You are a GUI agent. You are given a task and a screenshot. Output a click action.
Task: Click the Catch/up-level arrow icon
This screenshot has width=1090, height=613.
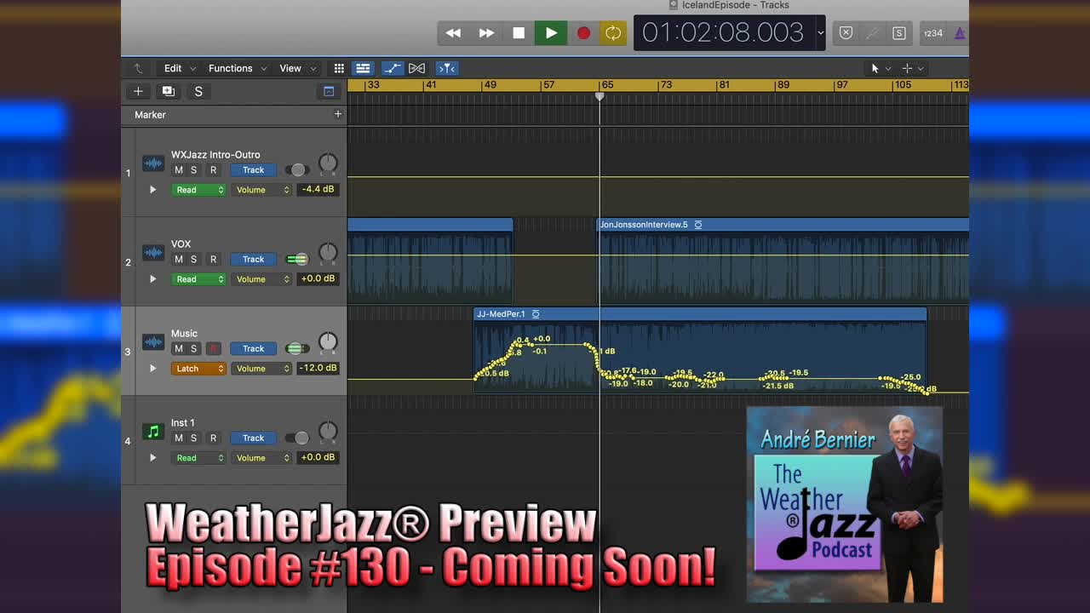[x=138, y=68]
